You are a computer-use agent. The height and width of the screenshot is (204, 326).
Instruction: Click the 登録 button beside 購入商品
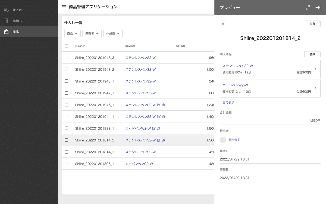click(x=312, y=54)
